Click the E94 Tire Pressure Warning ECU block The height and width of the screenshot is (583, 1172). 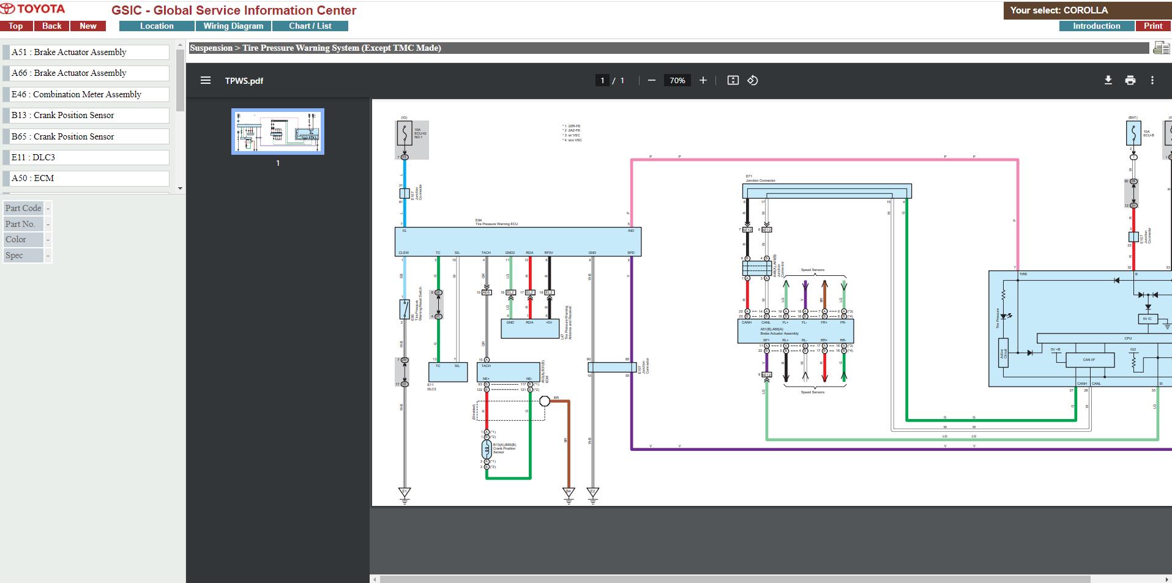point(518,242)
